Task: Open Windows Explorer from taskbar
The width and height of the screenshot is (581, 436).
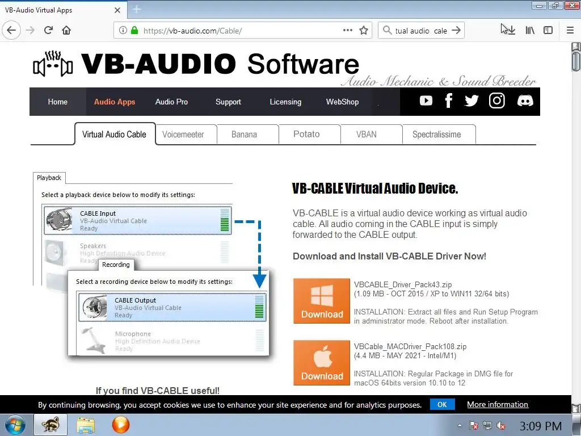Action: tap(86, 425)
